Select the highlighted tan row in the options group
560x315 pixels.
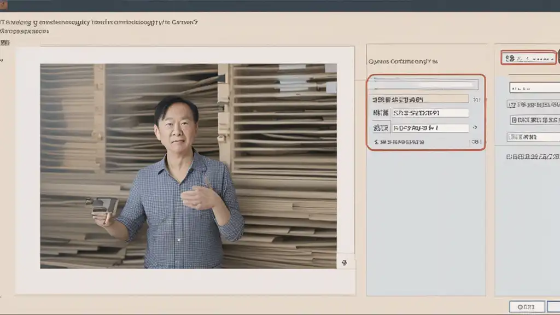pyautogui.click(x=419, y=100)
